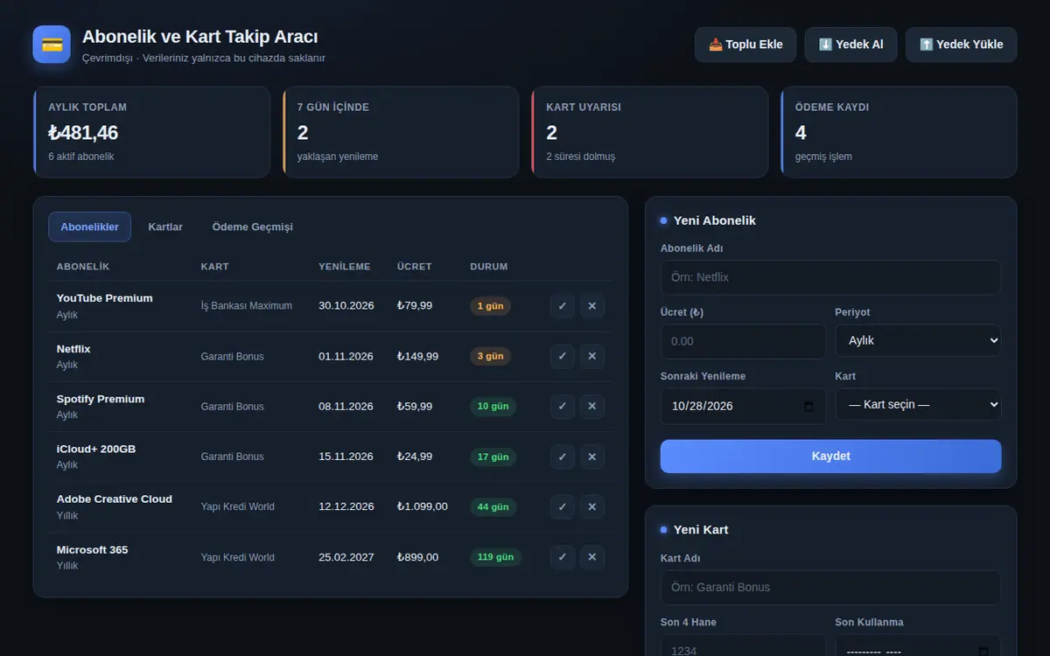Viewport: 1050px width, 656px height.
Task: Click the Sonraki Yenileme date value 10/28/2026
Action: pos(703,406)
